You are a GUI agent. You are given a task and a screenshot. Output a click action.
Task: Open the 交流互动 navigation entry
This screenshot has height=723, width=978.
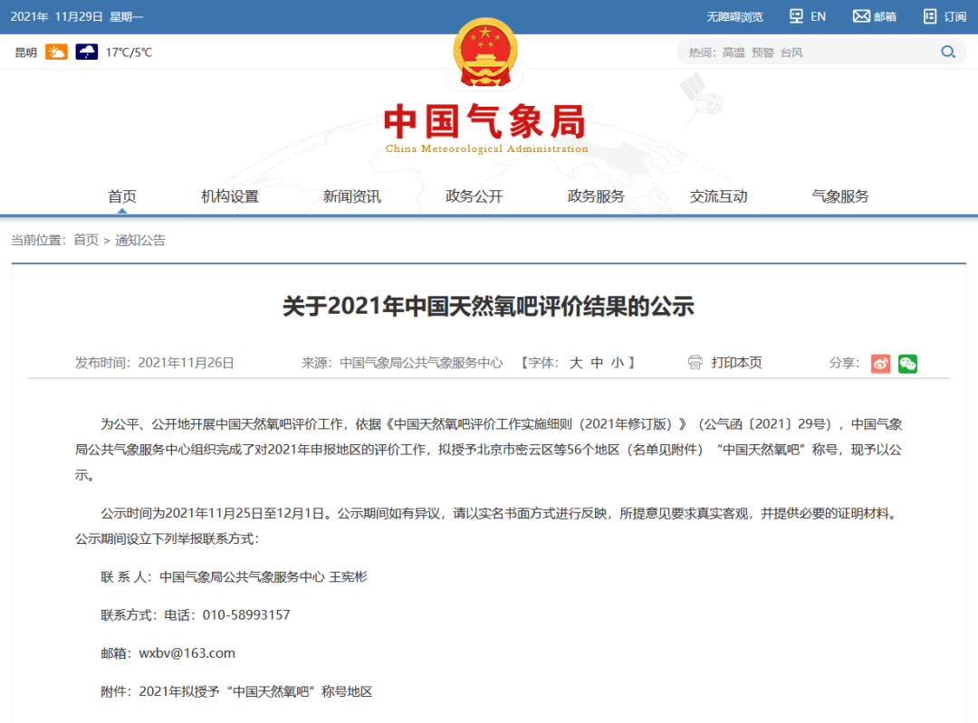click(x=716, y=195)
